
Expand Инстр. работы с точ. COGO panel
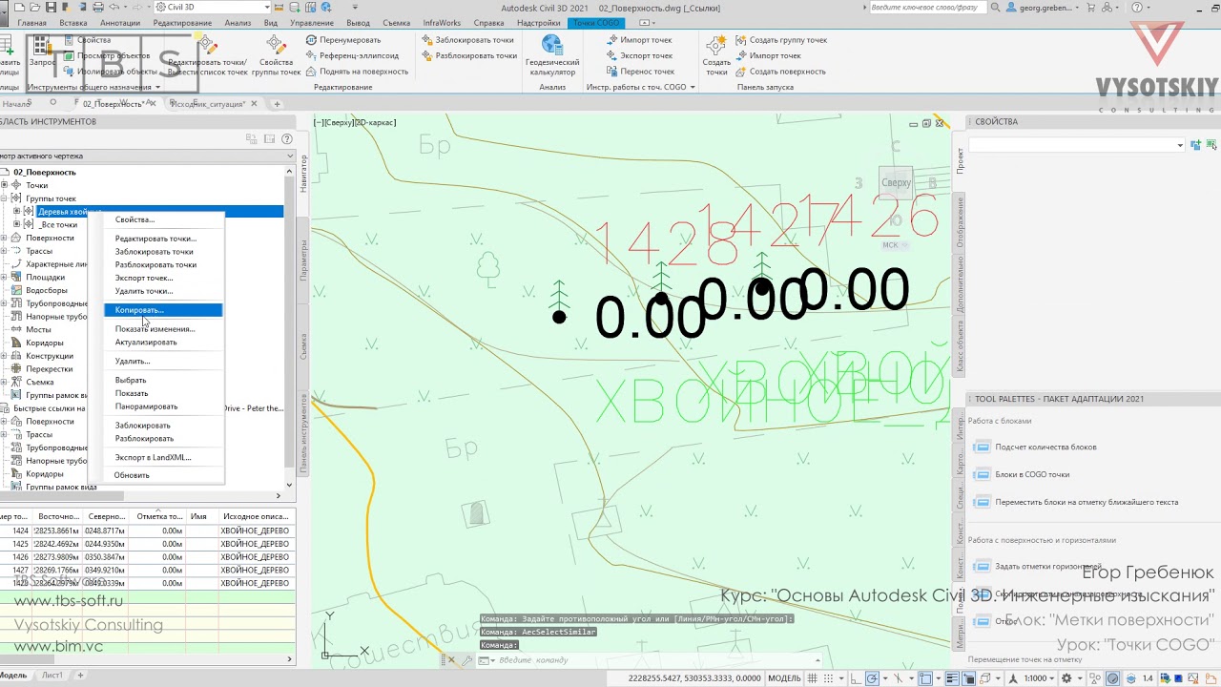[x=641, y=87]
